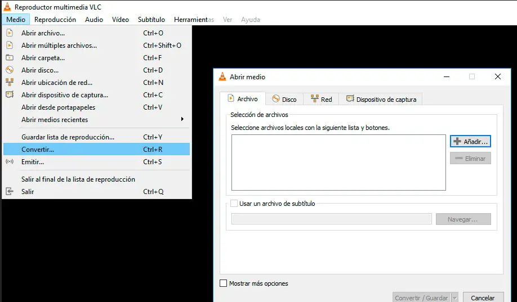The height and width of the screenshot is (302, 517).
Task: Enable Usar un archivo de subtítulo checkbox
Action: [x=234, y=203]
